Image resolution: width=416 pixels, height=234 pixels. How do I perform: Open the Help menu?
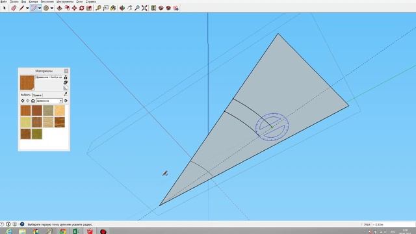91,1
